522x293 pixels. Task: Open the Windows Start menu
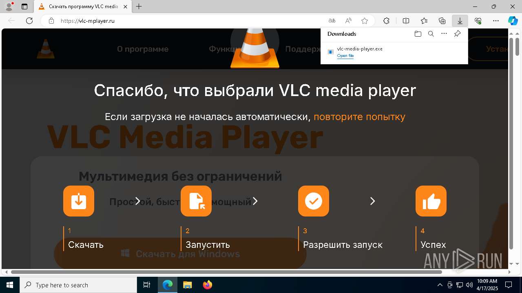pos(10,285)
